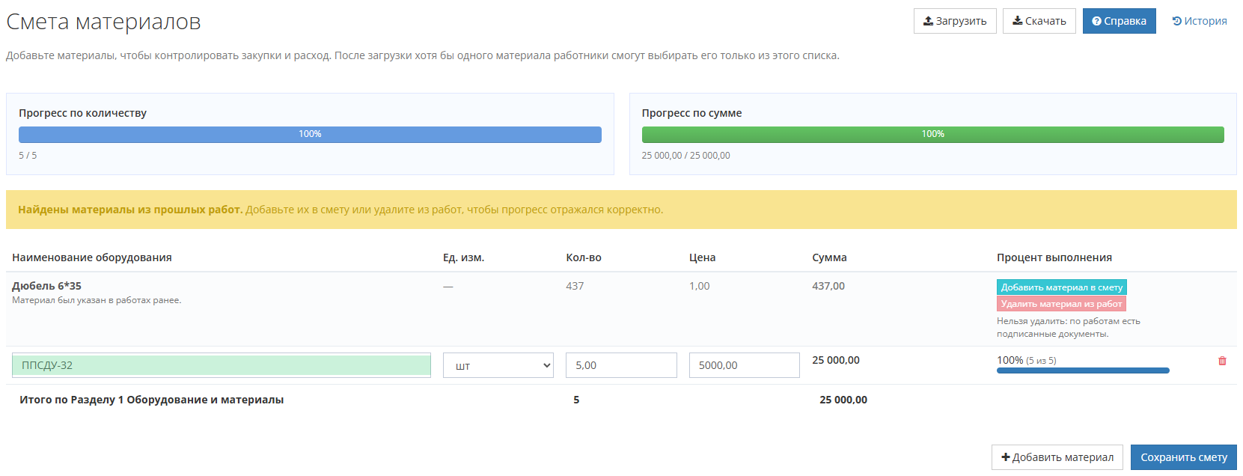Delete the ППСДУ-32 row with trash icon
The image size is (1243, 476).
[1222, 361]
